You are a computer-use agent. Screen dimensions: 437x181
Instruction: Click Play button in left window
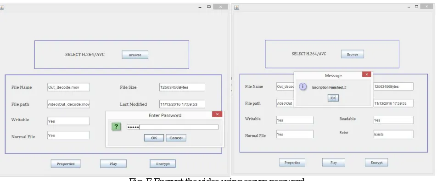point(113,164)
